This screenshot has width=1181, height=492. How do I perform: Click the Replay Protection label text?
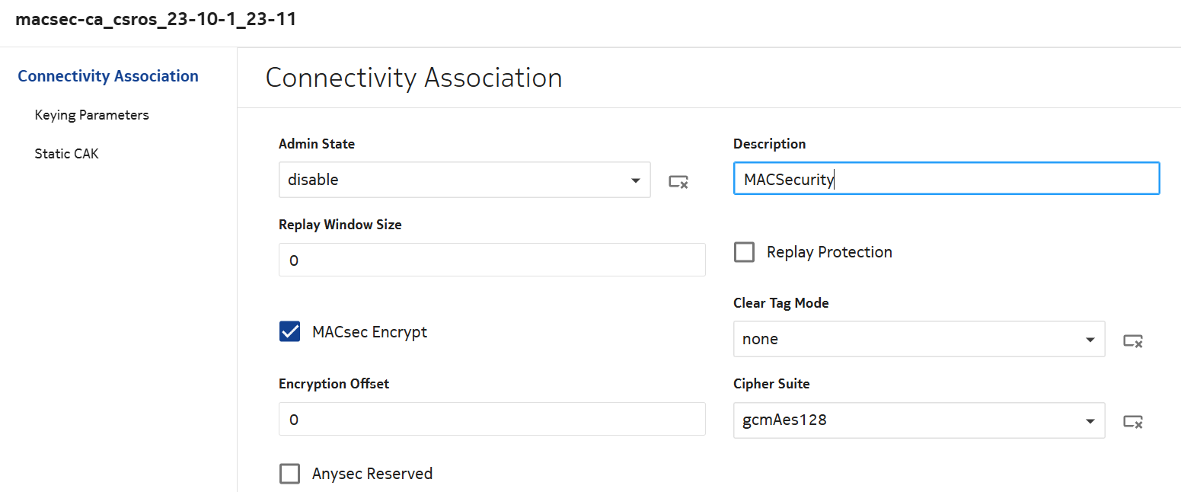click(829, 252)
